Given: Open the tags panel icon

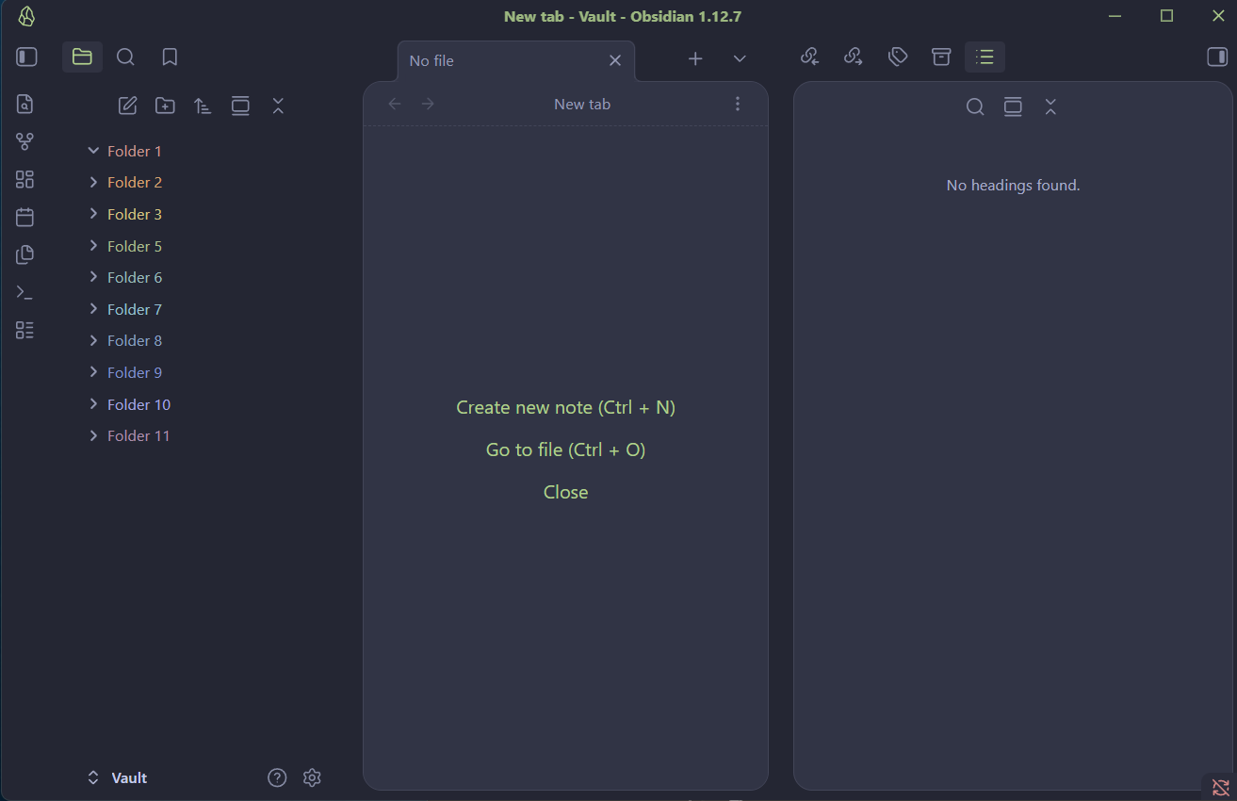Looking at the screenshot, I should 898,57.
